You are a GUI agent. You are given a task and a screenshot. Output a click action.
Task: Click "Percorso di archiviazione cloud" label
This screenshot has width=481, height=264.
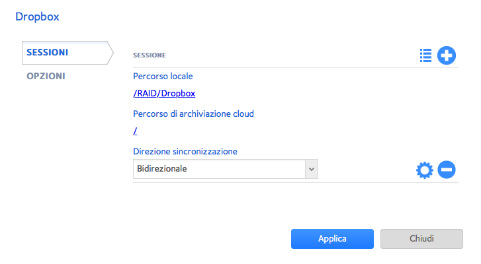click(x=193, y=114)
